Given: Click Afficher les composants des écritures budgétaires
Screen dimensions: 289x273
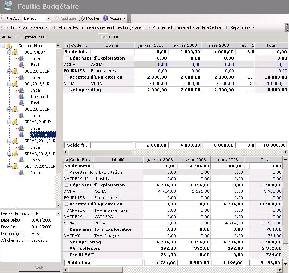Looking at the screenshot, I should tap(101, 27).
